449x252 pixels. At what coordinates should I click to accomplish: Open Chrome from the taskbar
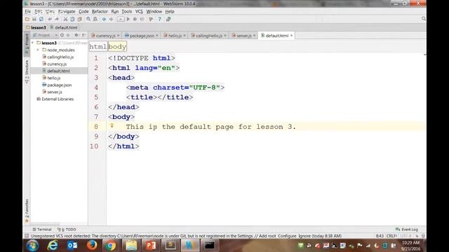tap(111, 246)
